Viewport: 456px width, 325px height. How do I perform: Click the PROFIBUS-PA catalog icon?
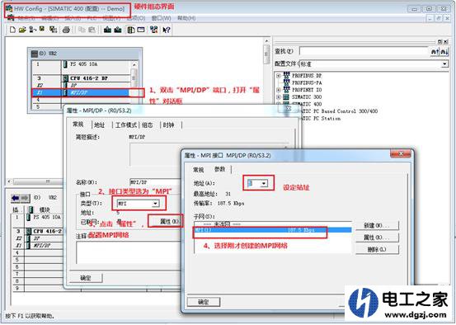click(286, 82)
